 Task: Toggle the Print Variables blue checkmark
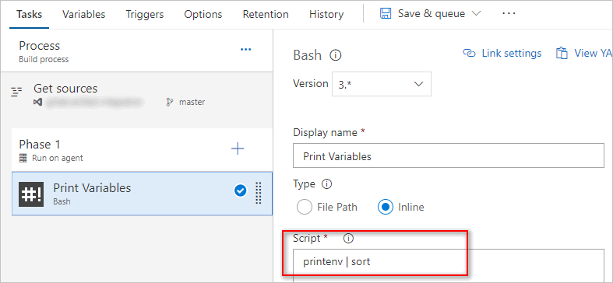pyautogui.click(x=240, y=191)
